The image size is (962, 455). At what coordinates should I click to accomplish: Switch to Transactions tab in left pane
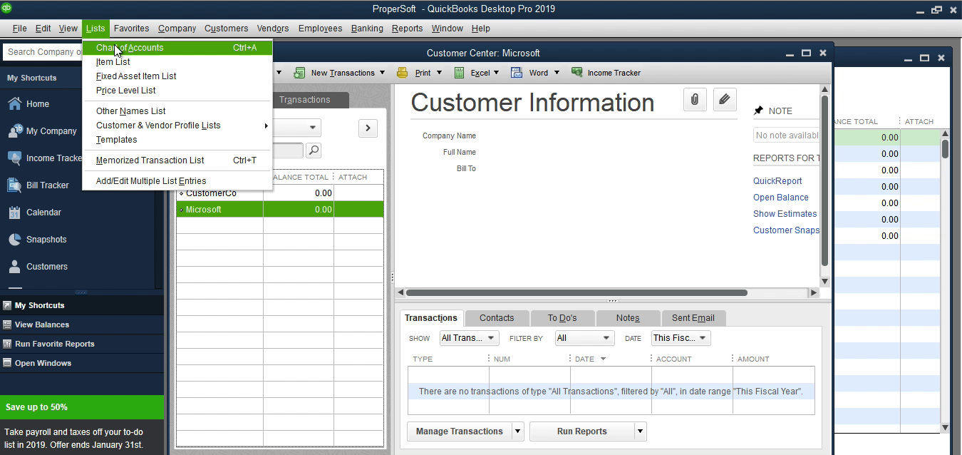point(304,100)
